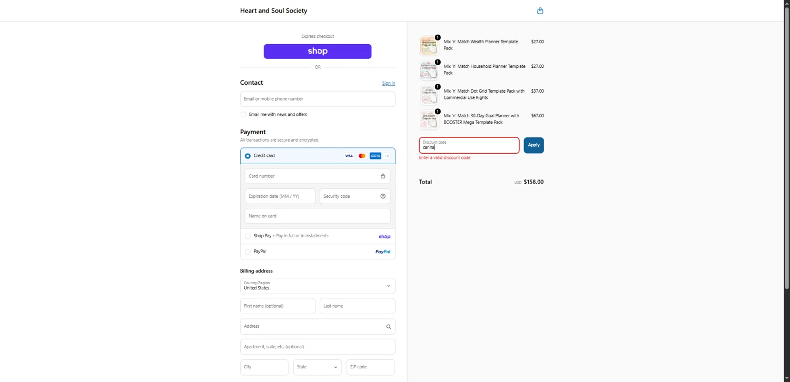Click the American Express logo
The height and width of the screenshot is (382, 790).
375,156
